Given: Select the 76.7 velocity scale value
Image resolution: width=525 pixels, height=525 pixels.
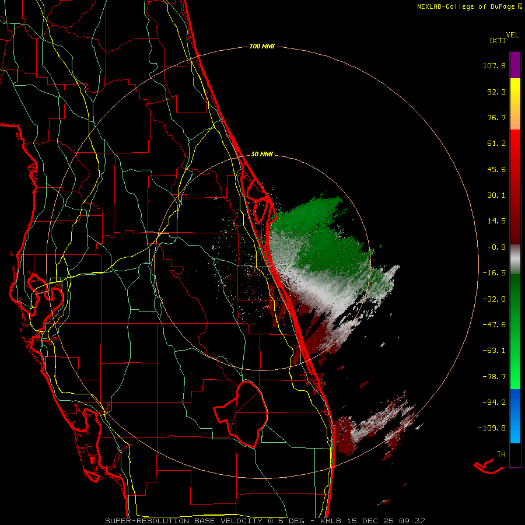Looking at the screenshot, I should click(x=496, y=117).
